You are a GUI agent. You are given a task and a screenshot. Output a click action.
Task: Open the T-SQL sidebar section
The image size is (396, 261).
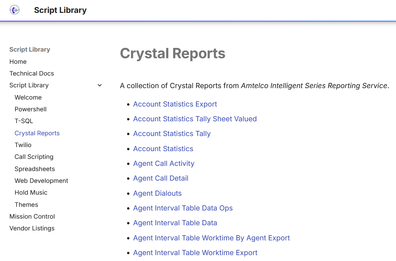tap(24, 121)
